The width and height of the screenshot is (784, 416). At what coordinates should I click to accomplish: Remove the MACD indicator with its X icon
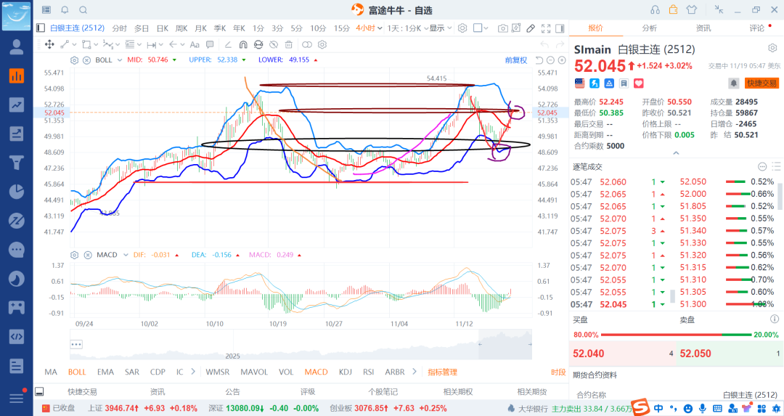88,255
